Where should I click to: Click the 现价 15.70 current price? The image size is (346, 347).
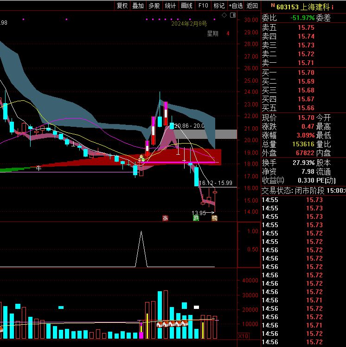[306, 118]
